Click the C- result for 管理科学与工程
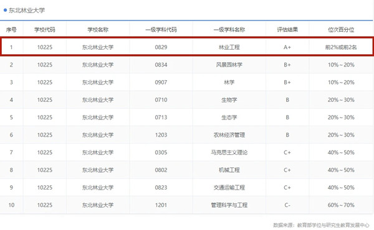This screenshot has height=230, width=374. coord(287,205)
